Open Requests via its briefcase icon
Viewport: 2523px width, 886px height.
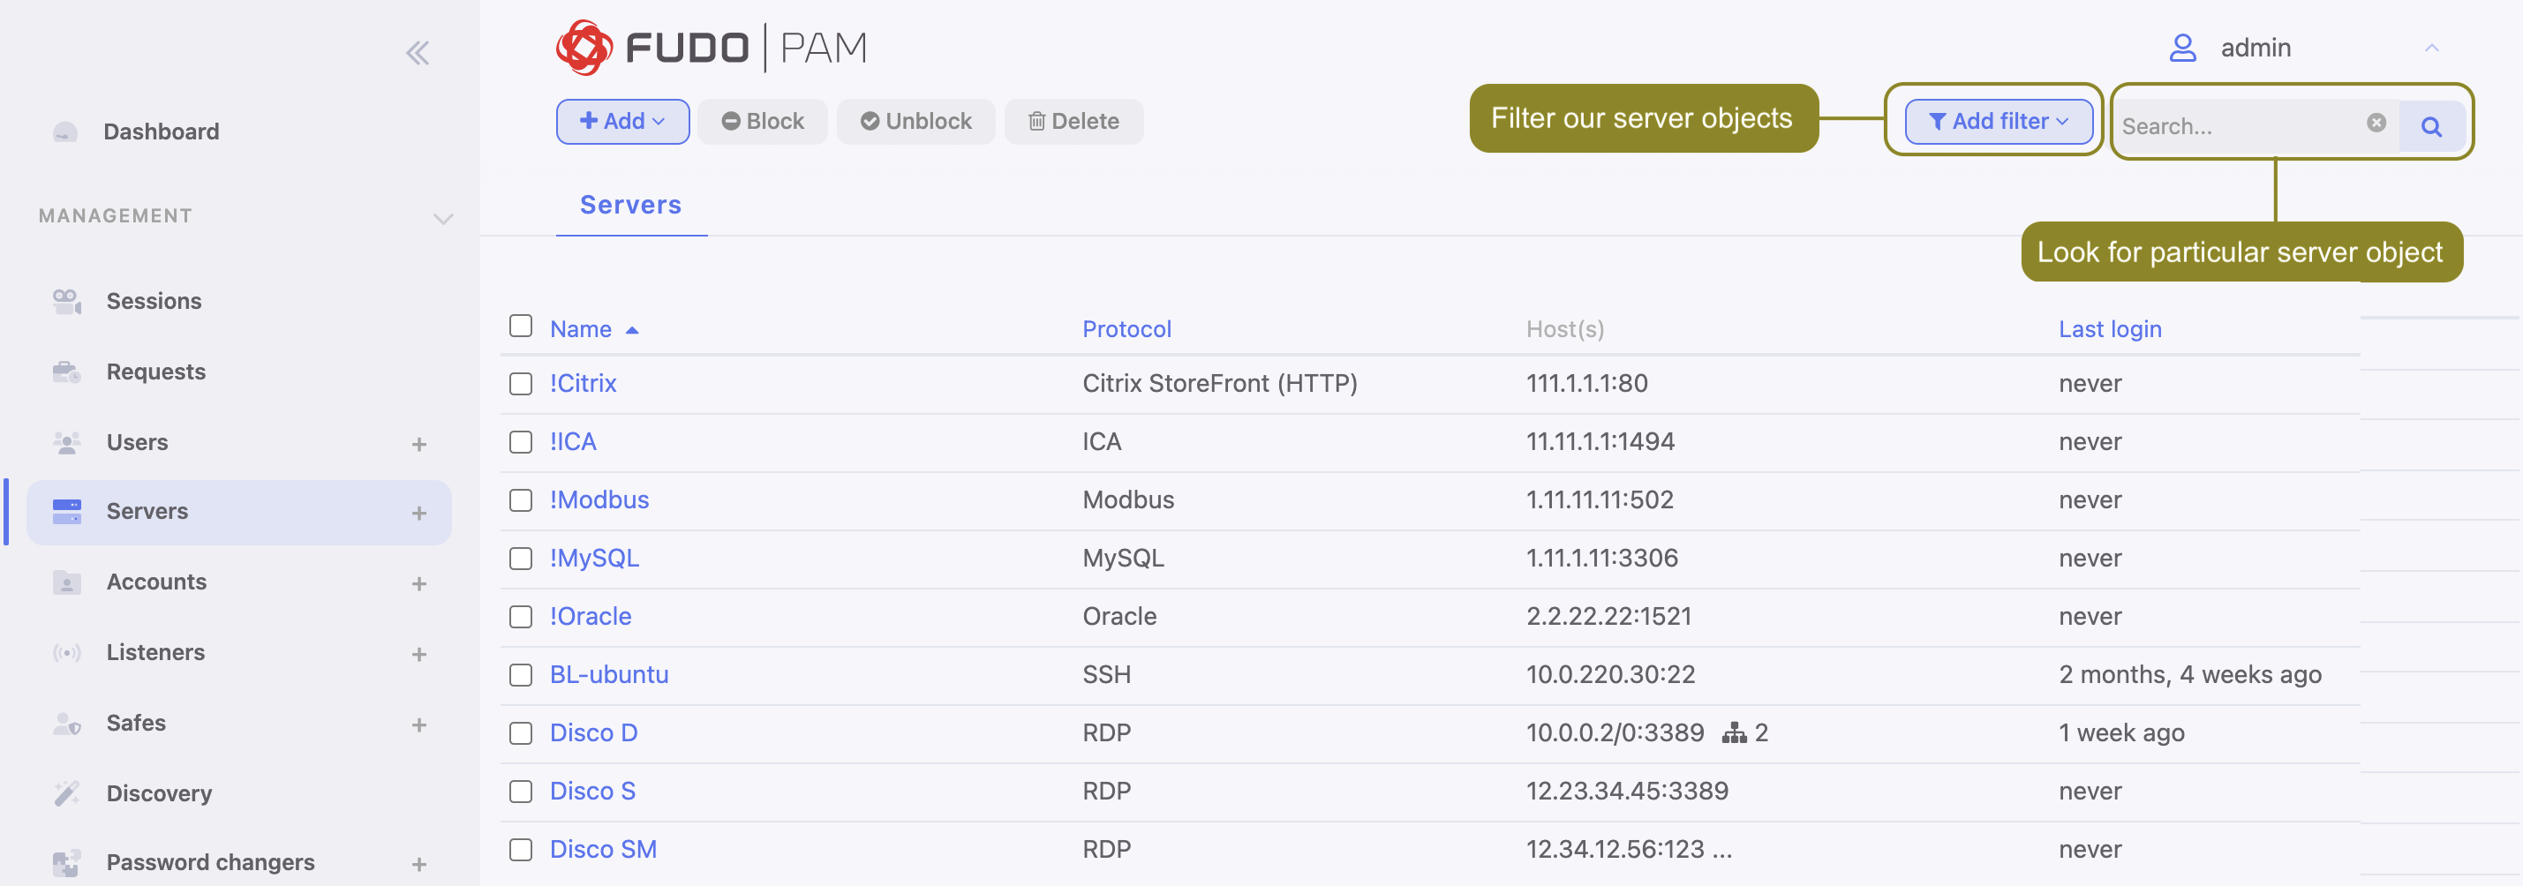click(x=66, y=371)
